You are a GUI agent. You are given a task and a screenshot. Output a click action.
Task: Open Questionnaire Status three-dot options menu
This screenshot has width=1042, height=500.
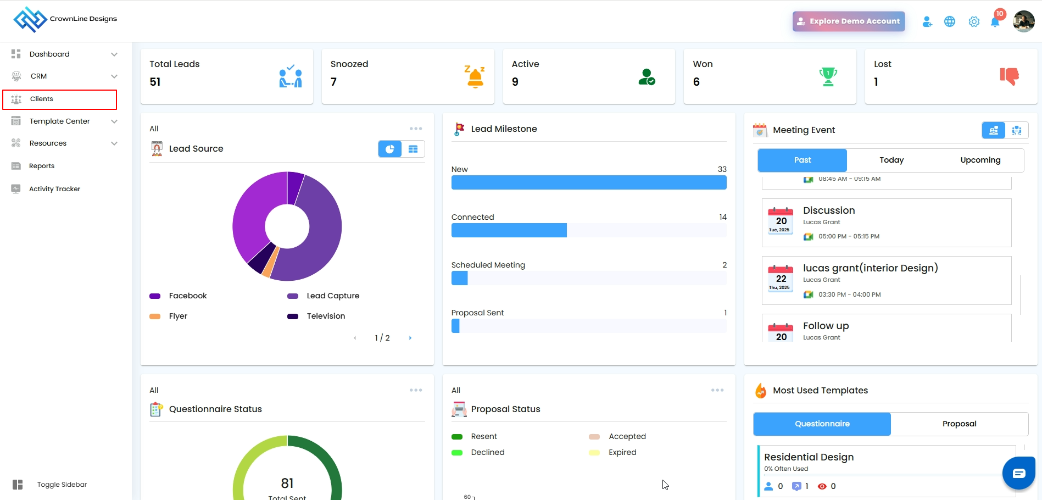tap(416, 390)
